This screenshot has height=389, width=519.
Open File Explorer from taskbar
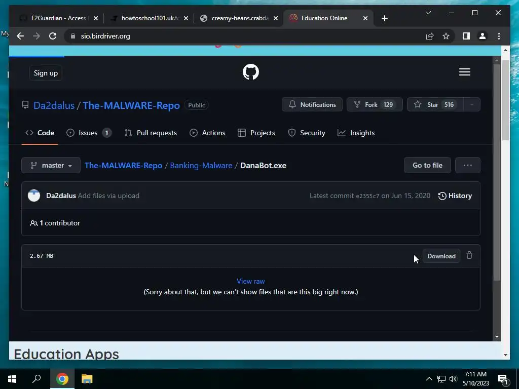click(87, 379)
